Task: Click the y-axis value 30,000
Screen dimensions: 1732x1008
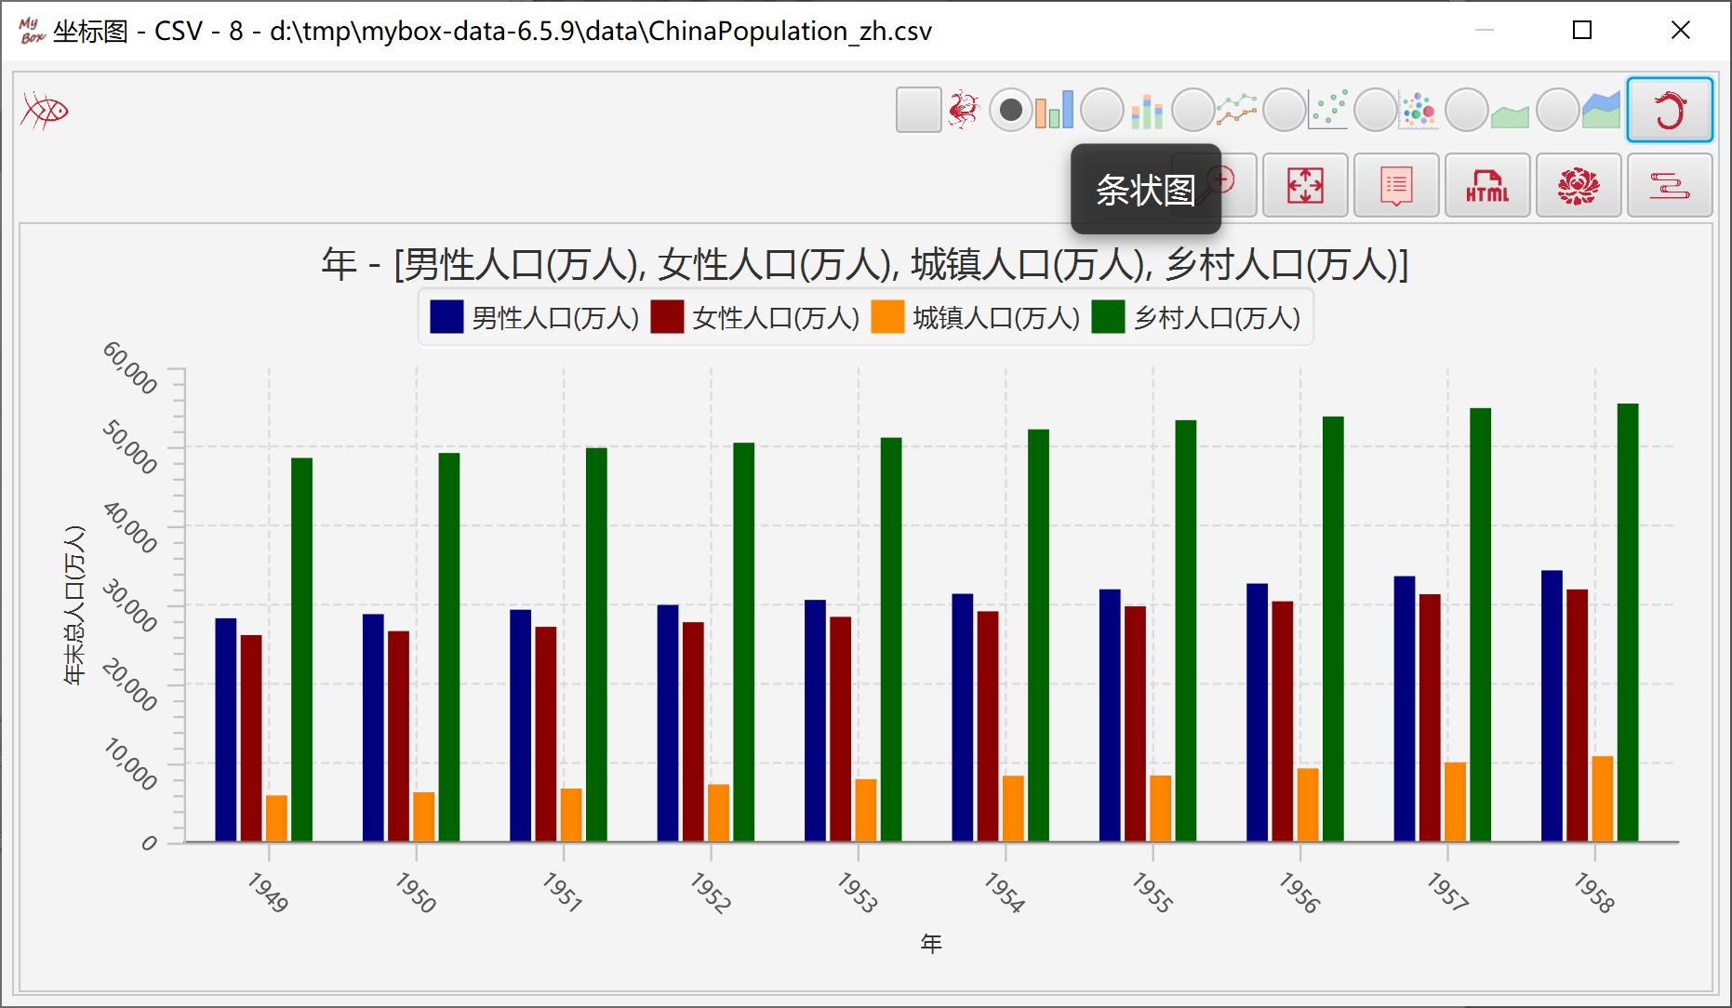Action: coord(130,605)
